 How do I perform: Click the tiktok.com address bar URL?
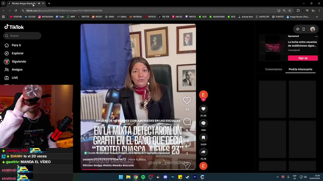[x=64, y=11]
